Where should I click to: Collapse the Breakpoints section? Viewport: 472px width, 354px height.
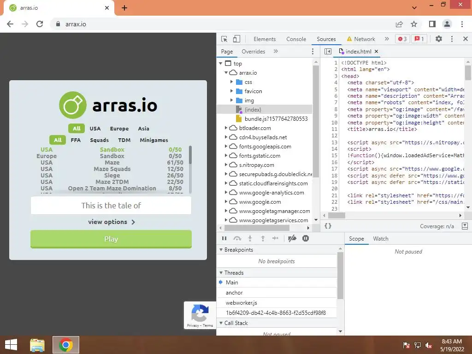[x=221, y=250]
